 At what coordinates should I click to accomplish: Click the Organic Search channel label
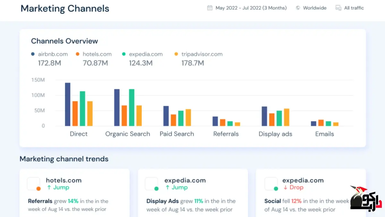point(128,134)
